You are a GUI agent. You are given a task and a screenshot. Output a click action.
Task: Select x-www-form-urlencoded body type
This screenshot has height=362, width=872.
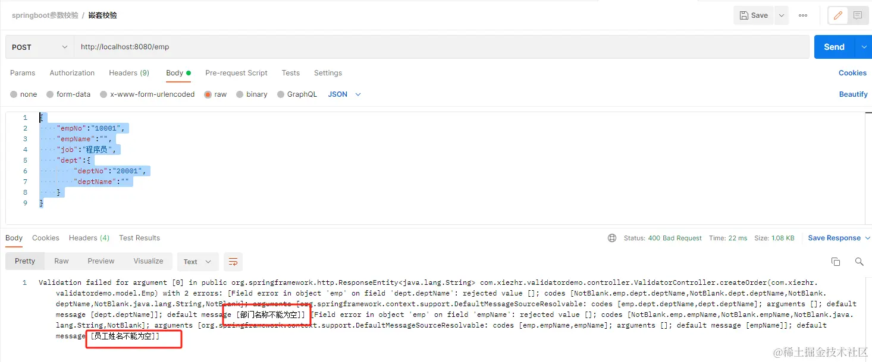pos(148,94)
